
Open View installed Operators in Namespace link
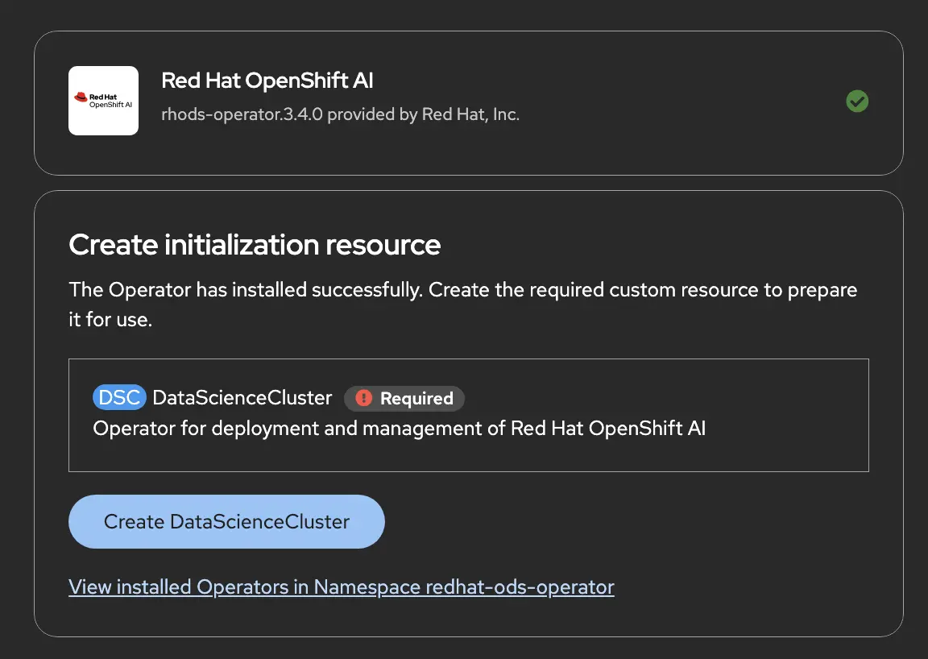(x=342, y=586)
